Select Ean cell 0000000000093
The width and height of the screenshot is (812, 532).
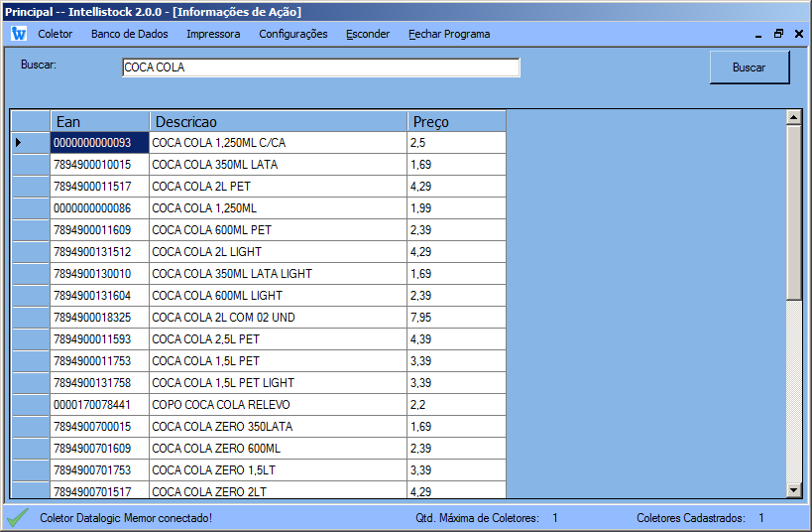100,143
